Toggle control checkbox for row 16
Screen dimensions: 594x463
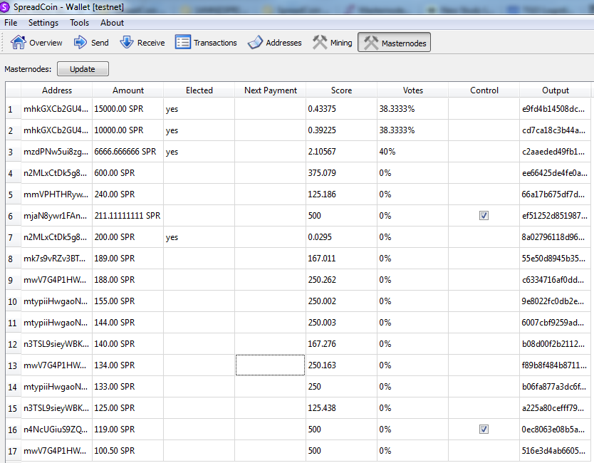pos(484,430)
